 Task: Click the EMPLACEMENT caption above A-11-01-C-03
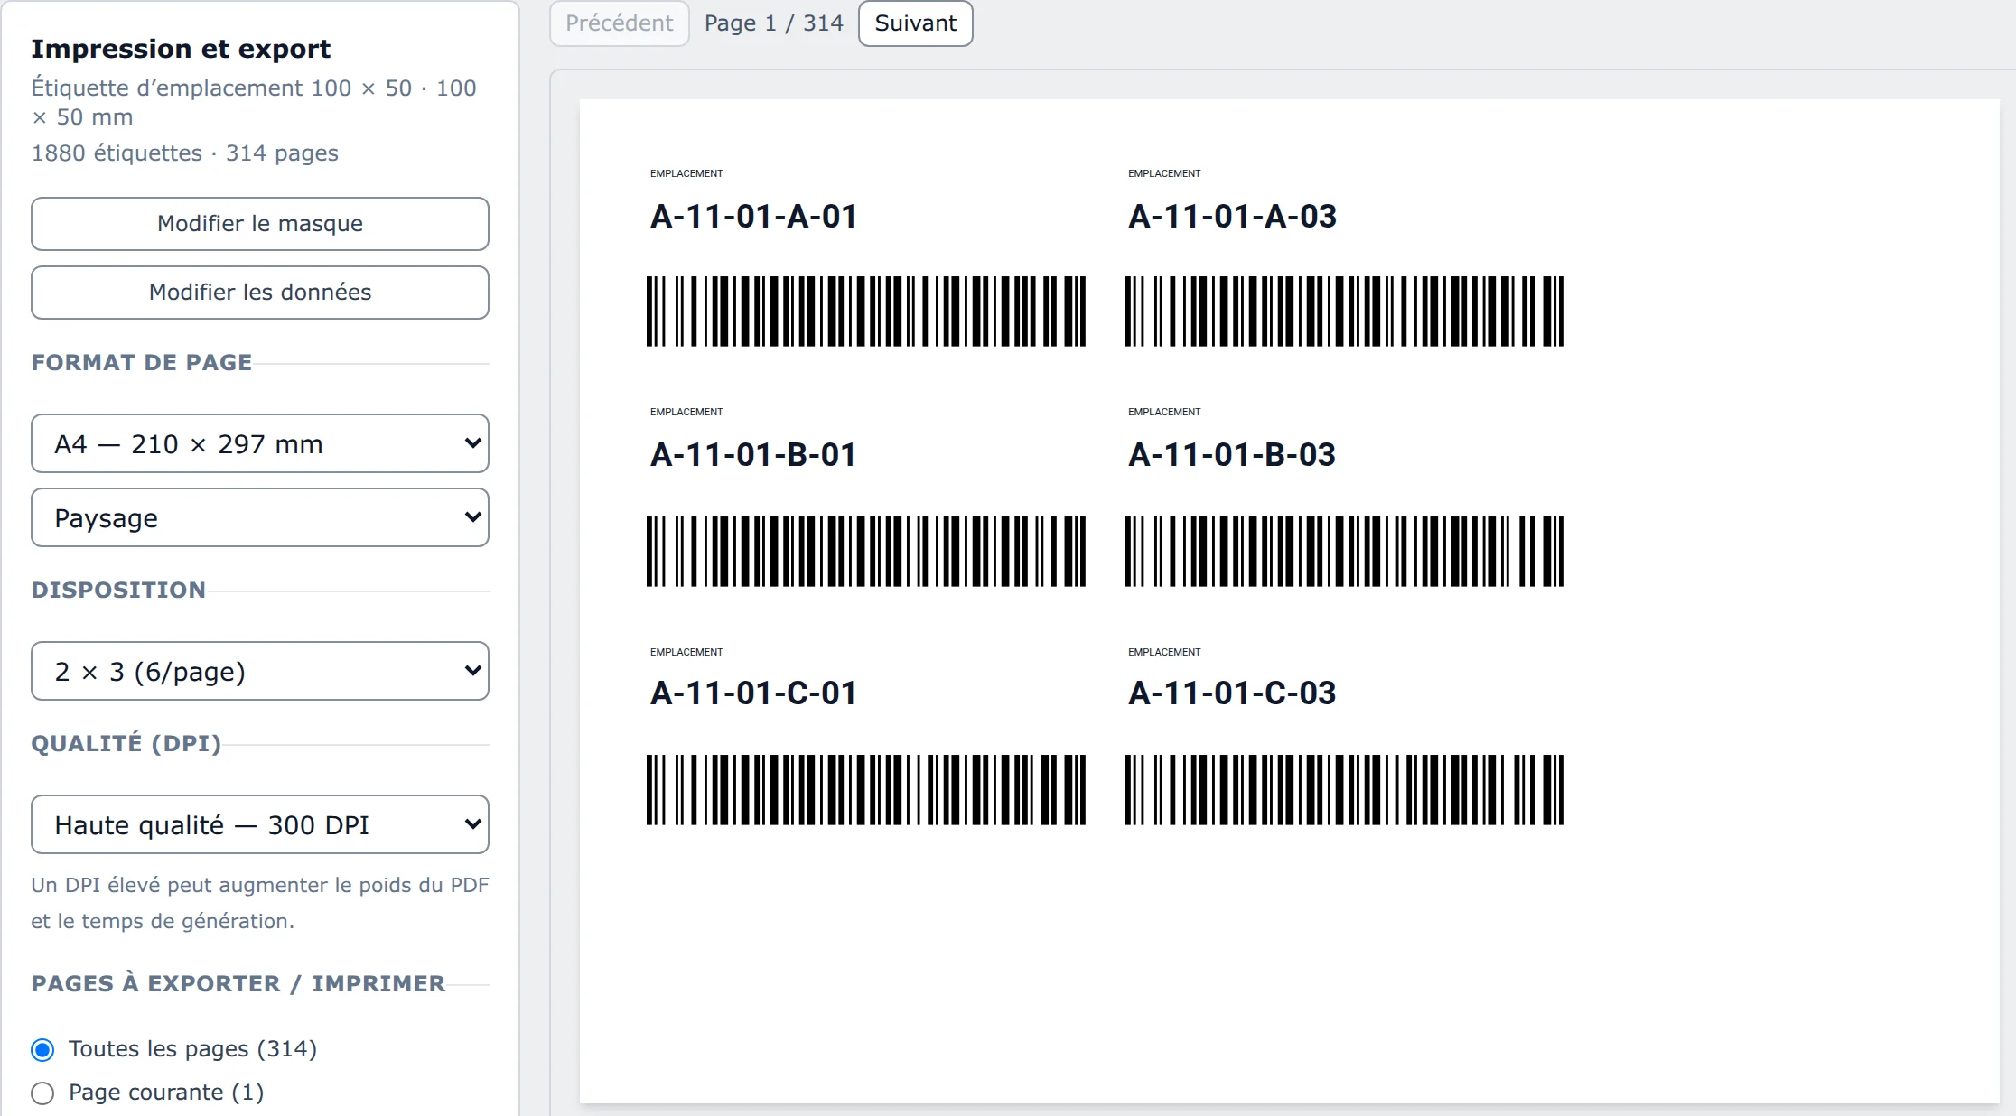[x=1164, y=652]
